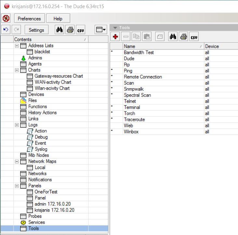Open the Event log

tap(40, 143)
